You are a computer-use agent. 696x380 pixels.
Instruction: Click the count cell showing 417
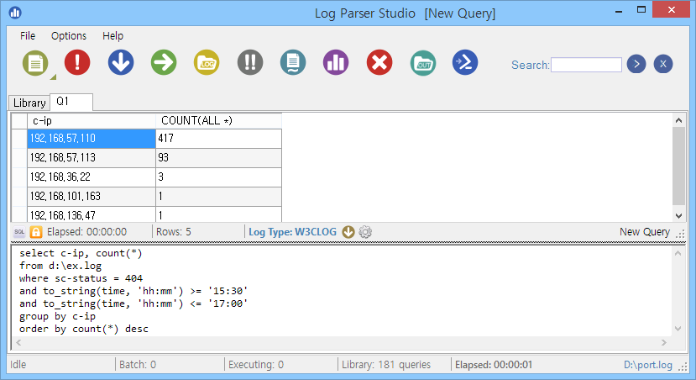219,139
